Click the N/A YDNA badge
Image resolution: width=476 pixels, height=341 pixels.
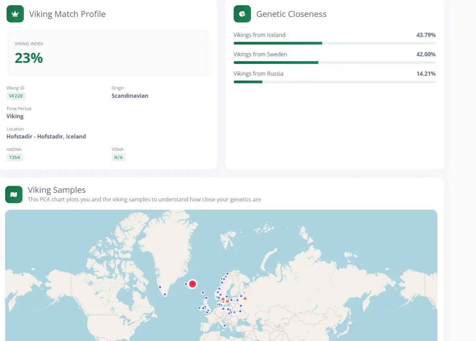[118, 157]
